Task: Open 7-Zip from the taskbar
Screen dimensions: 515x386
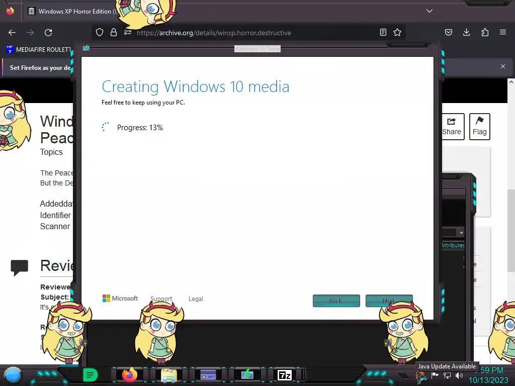Action: [x=285, y=375]
